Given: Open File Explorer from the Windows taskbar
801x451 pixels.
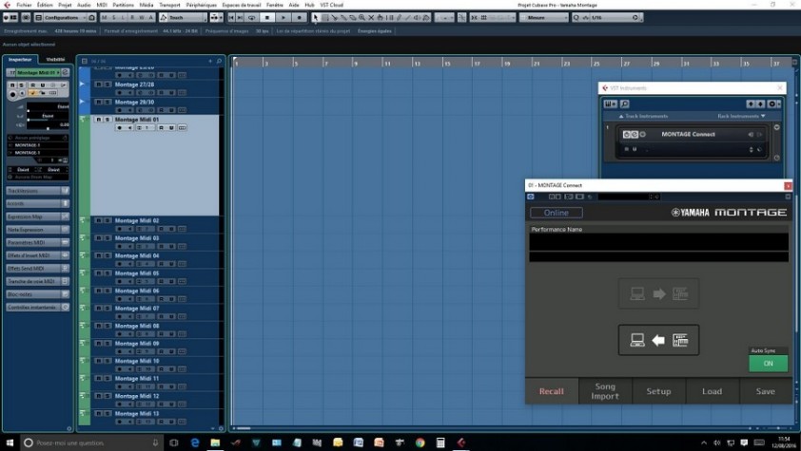Looking at the screenshot, I should (215, 442).
